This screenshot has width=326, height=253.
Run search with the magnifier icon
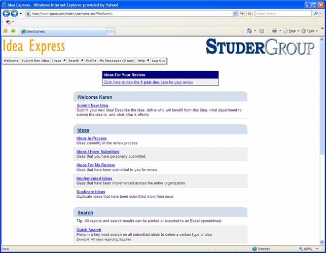click(315, 14)
